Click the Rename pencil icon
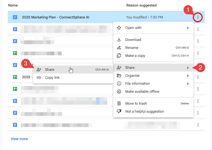 (x=119, y=48)
